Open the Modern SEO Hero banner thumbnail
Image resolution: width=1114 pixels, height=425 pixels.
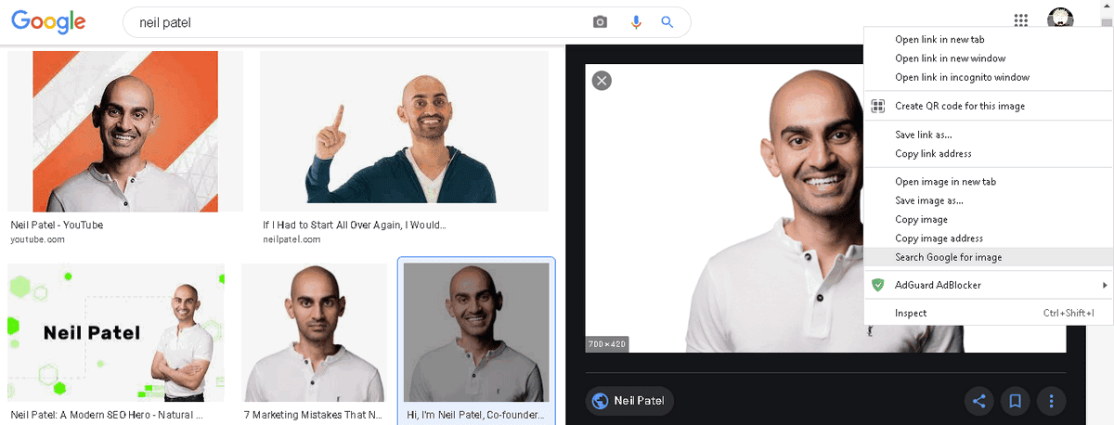[x=116, y=333]
